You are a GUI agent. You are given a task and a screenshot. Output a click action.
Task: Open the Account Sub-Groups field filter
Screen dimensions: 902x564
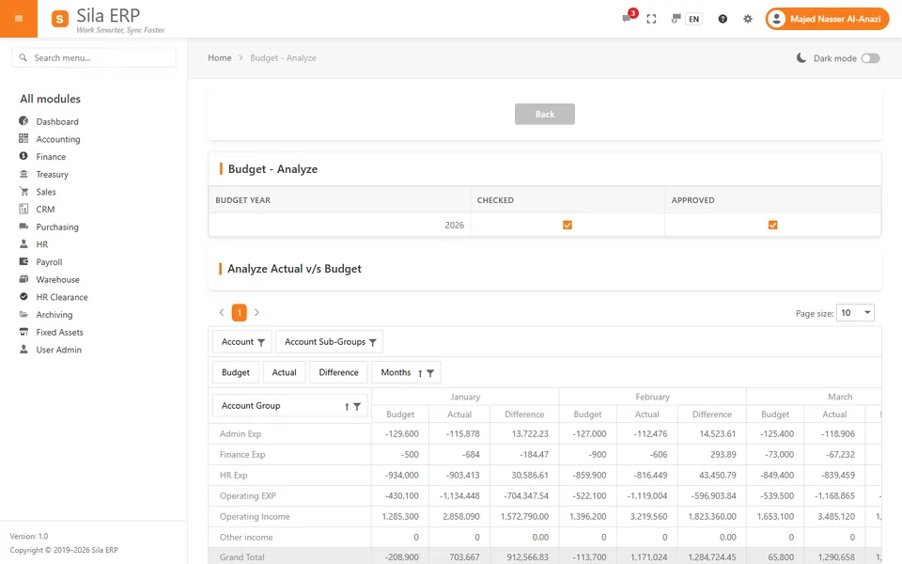pos(372,342)
